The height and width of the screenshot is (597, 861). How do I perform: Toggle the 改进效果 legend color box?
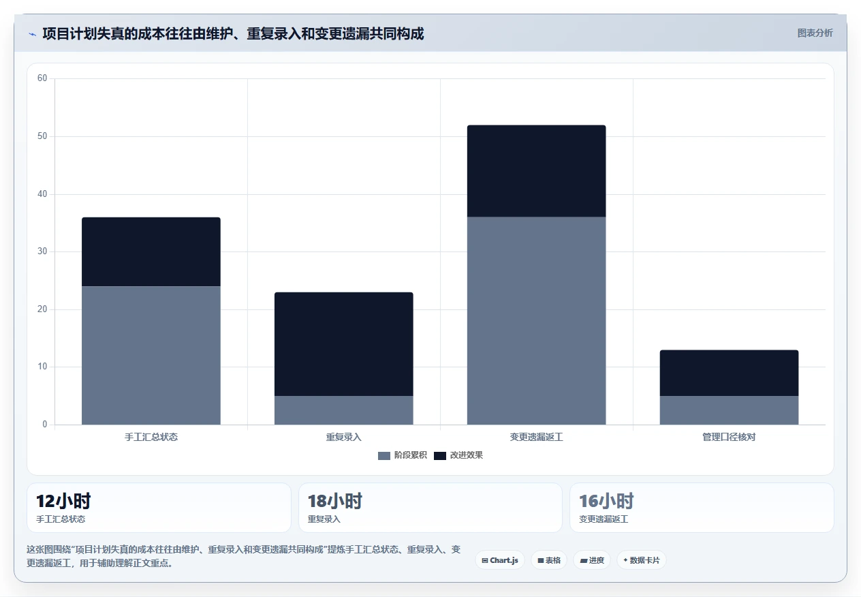pos(440,455)
